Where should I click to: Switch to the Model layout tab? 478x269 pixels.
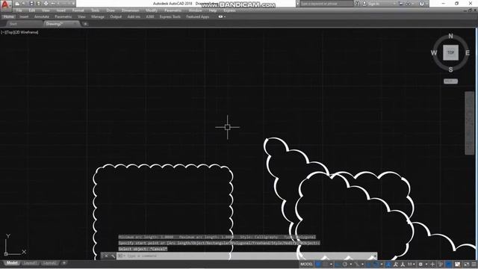[x=12, y=263]
